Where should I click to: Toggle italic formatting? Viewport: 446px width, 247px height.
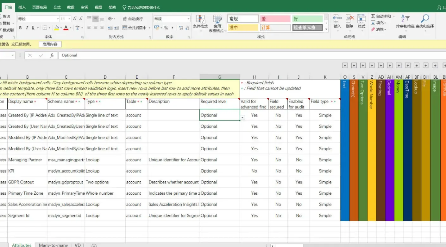pyautogui.click(x=26, y=28)
